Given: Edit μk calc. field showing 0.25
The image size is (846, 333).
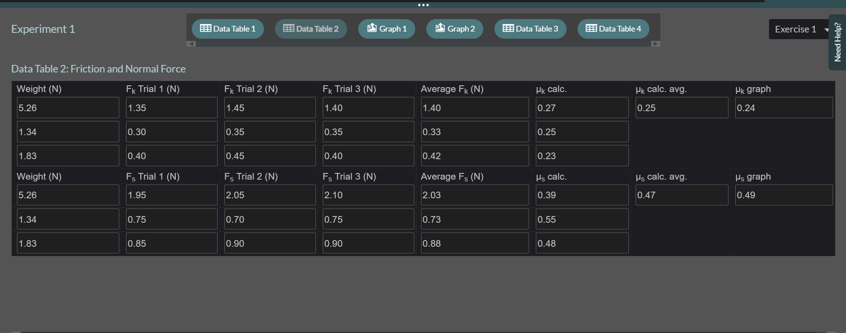Looking at the screenshot, I should tap(582, 132).
